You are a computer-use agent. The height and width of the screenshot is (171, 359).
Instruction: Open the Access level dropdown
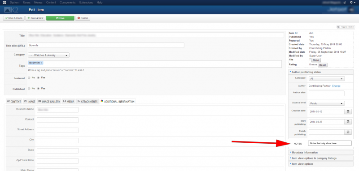327,103
